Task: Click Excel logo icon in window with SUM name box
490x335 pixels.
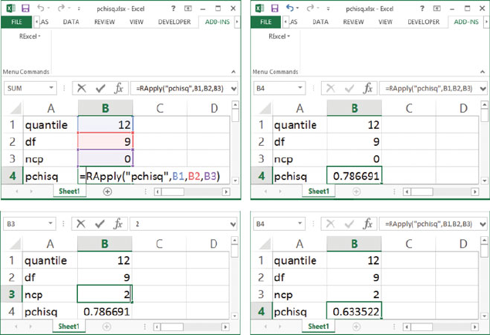Action: (x=11, y=8)
